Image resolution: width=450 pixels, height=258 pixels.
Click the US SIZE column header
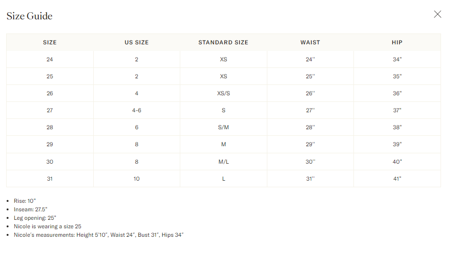[137, 42]
